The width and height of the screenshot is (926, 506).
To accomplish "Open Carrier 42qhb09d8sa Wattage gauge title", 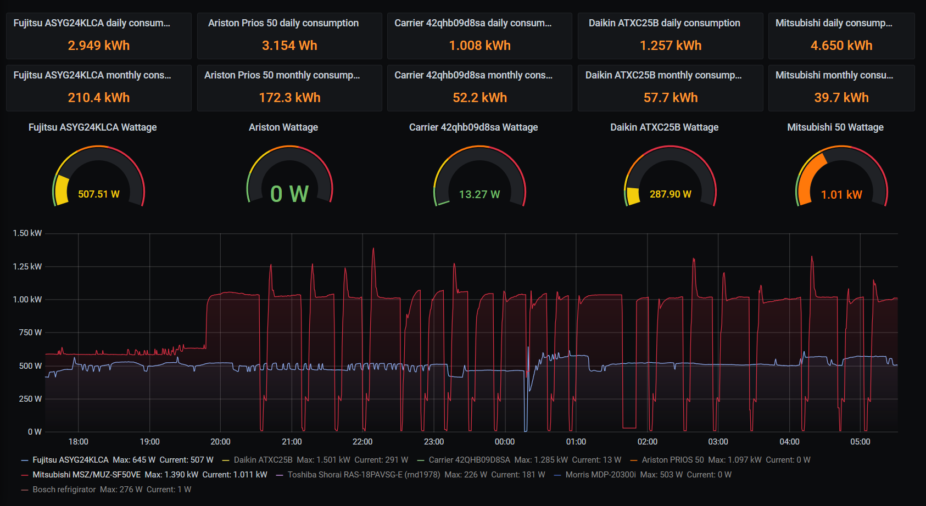I will [x=473, y=127].
